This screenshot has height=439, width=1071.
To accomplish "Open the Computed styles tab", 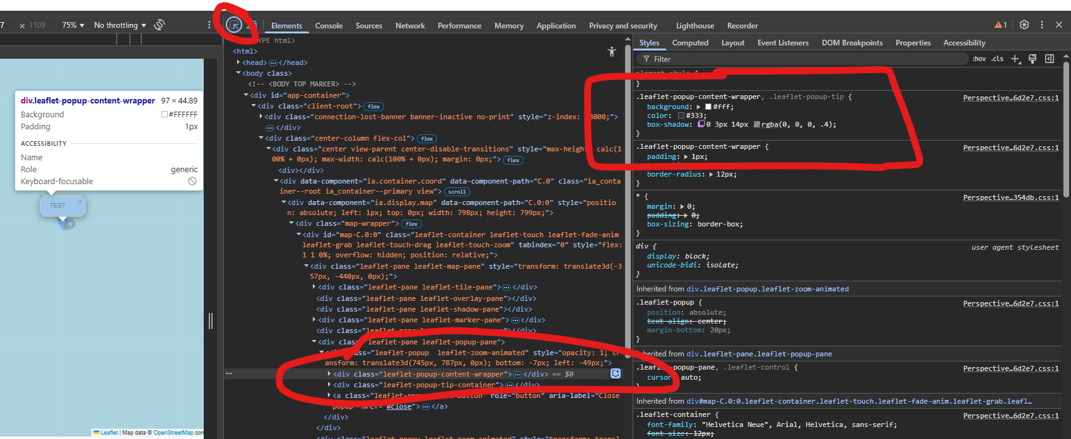I will 690,43.
